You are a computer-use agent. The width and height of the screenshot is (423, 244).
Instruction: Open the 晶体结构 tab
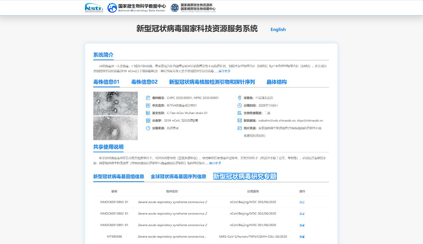[x=276, y=82]
